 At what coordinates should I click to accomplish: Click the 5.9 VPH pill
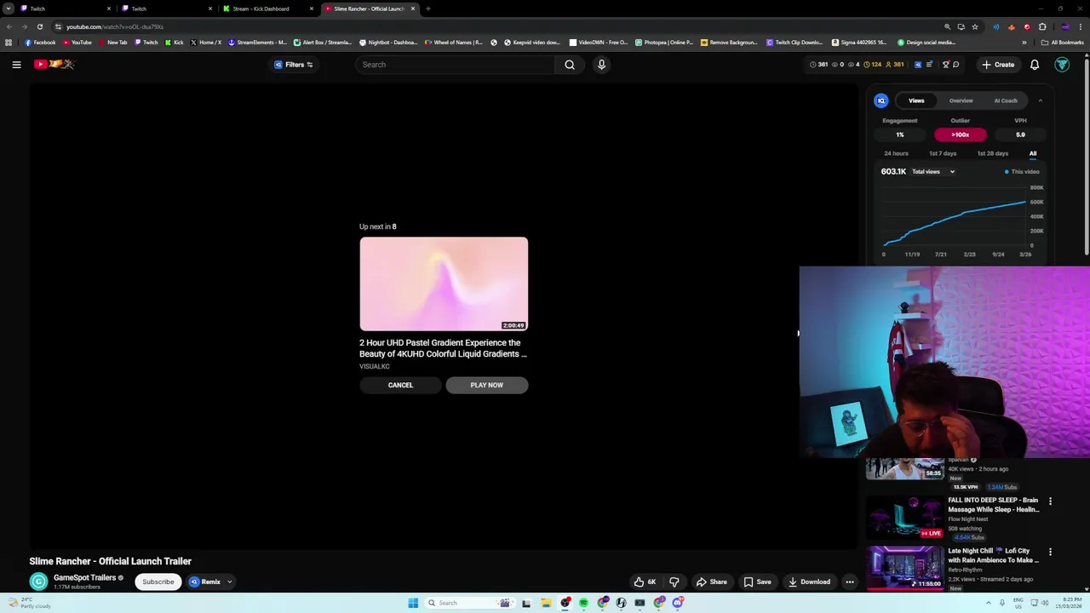1020,135
